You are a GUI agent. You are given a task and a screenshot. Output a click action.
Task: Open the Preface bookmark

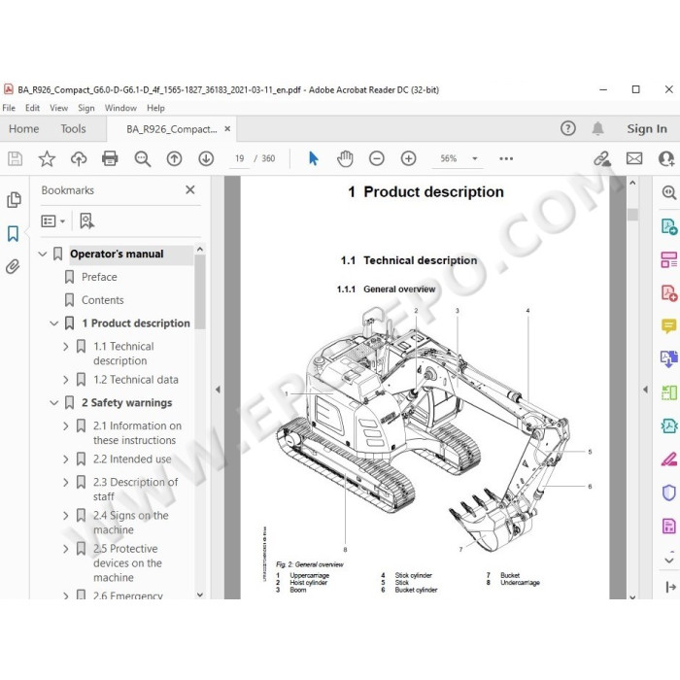pyautogui.click(x=99, y=277)
